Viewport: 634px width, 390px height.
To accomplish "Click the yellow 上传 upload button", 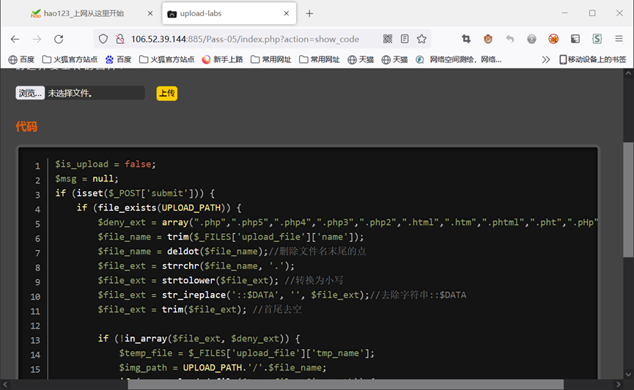I will point(166,93).
